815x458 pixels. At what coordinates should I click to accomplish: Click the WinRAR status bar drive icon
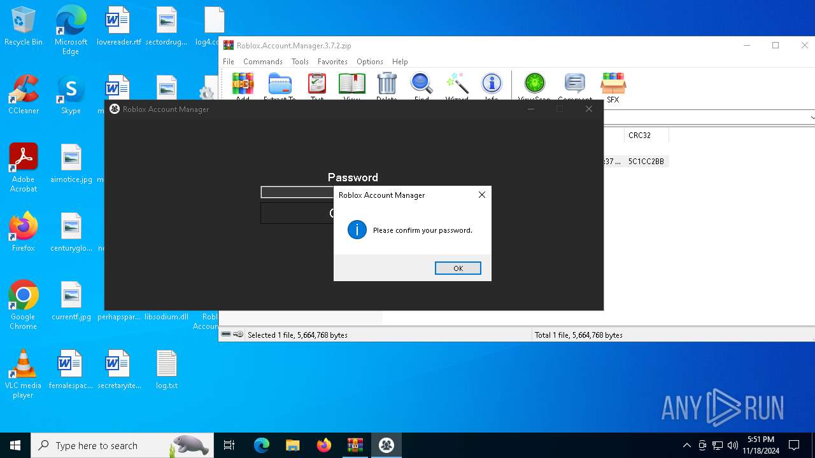pos(226,335)
